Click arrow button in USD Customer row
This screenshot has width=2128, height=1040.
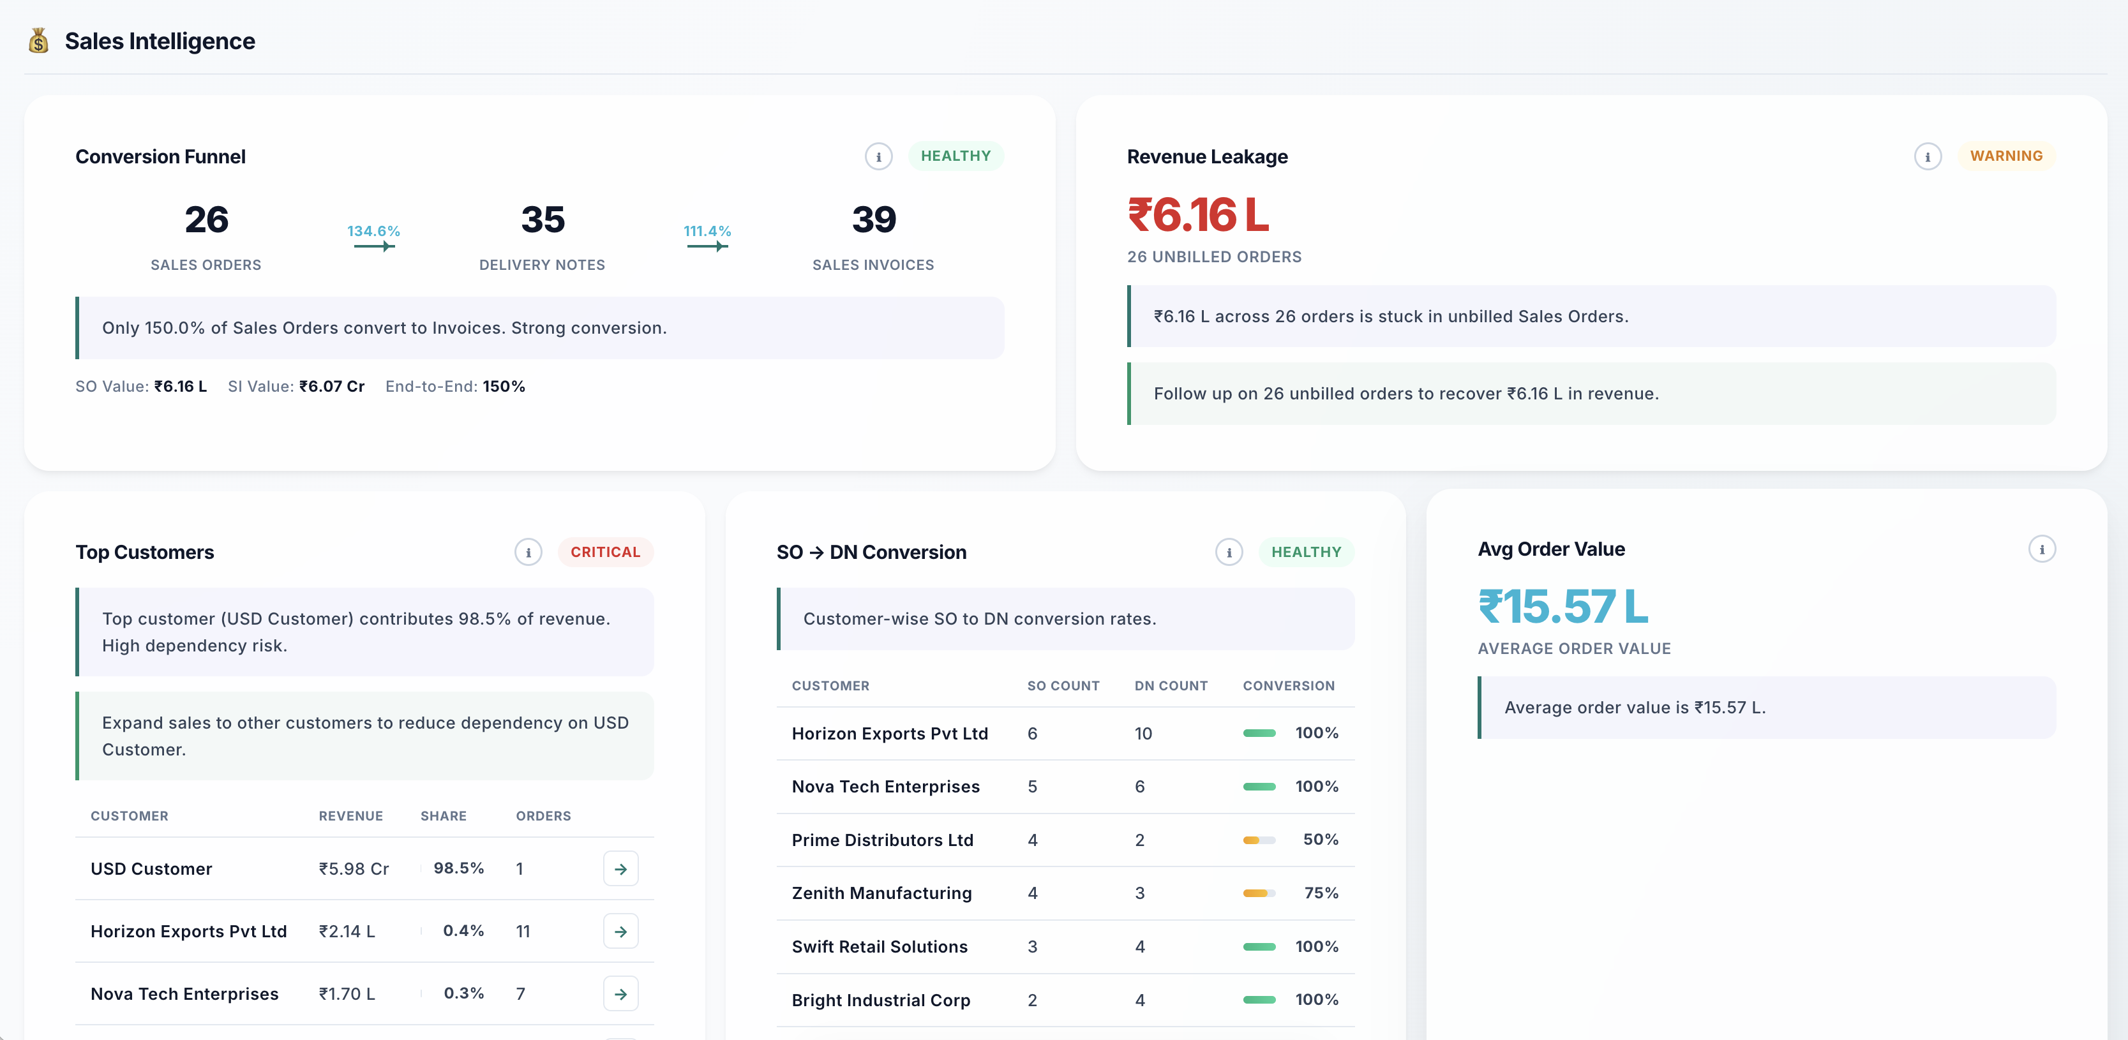pos(620,868)
